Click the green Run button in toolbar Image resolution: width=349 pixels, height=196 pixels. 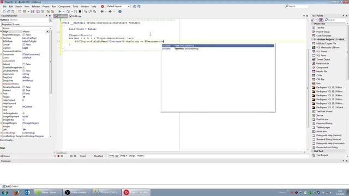pos(60,11)
